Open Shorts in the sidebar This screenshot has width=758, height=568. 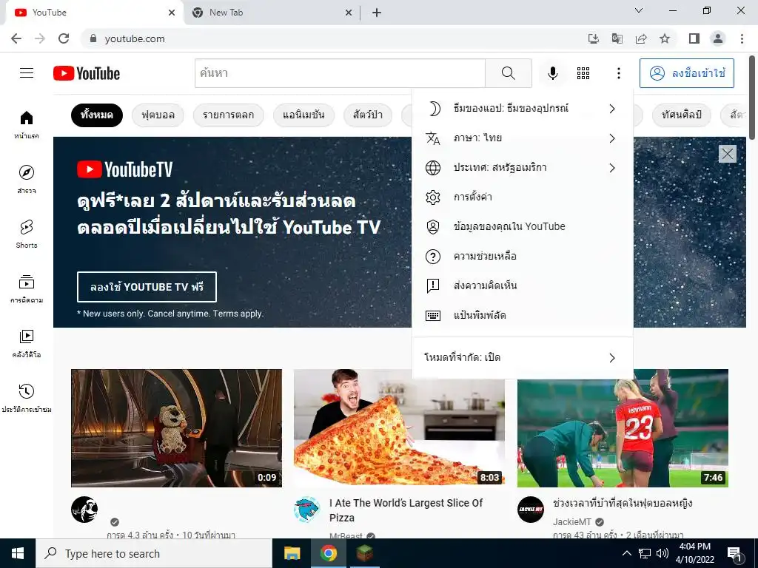(x=27, y=234)
